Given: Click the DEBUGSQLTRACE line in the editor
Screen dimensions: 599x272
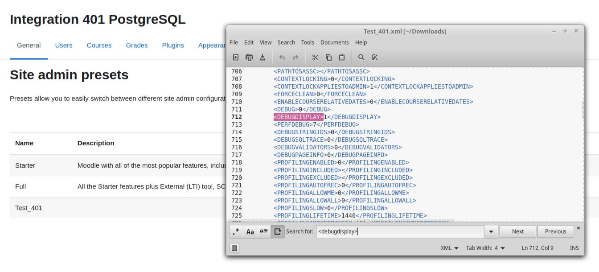Looking at the screenshot, I should pos(331,140).
